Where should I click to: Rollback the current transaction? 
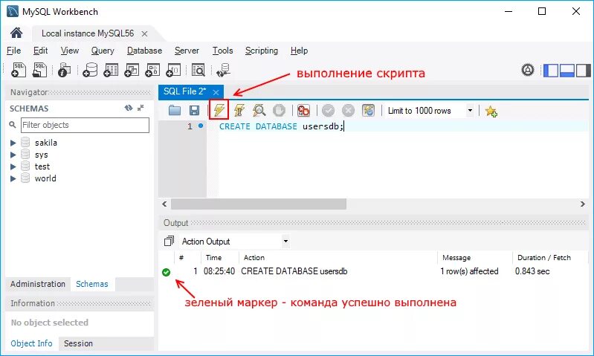(x=348, y=110)
